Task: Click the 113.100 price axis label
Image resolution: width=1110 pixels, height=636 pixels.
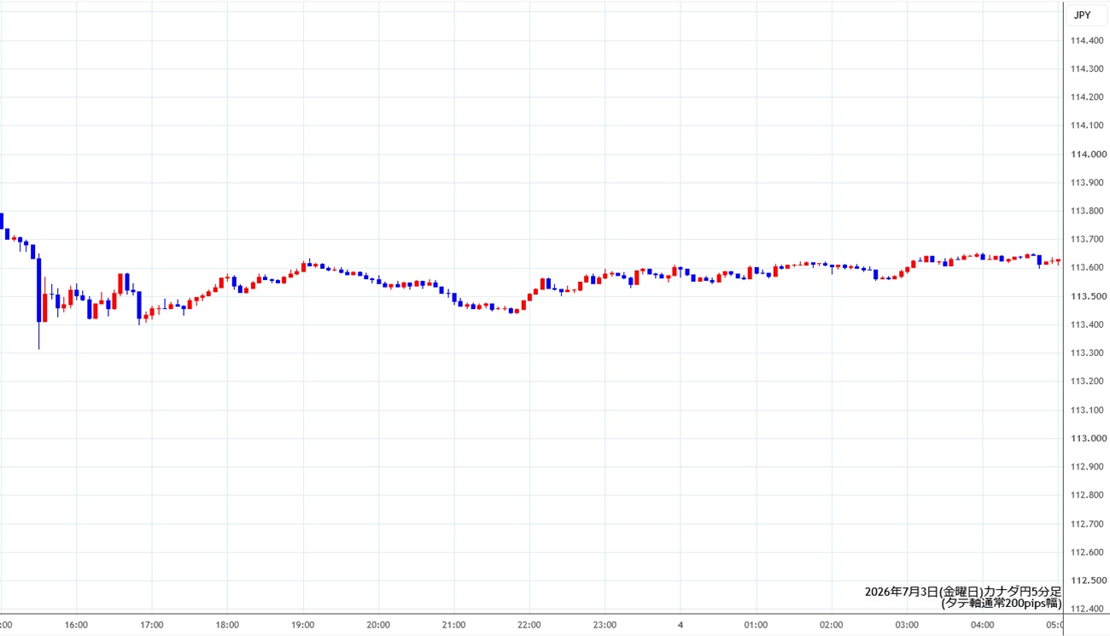Action: [x=1085, y=410]
